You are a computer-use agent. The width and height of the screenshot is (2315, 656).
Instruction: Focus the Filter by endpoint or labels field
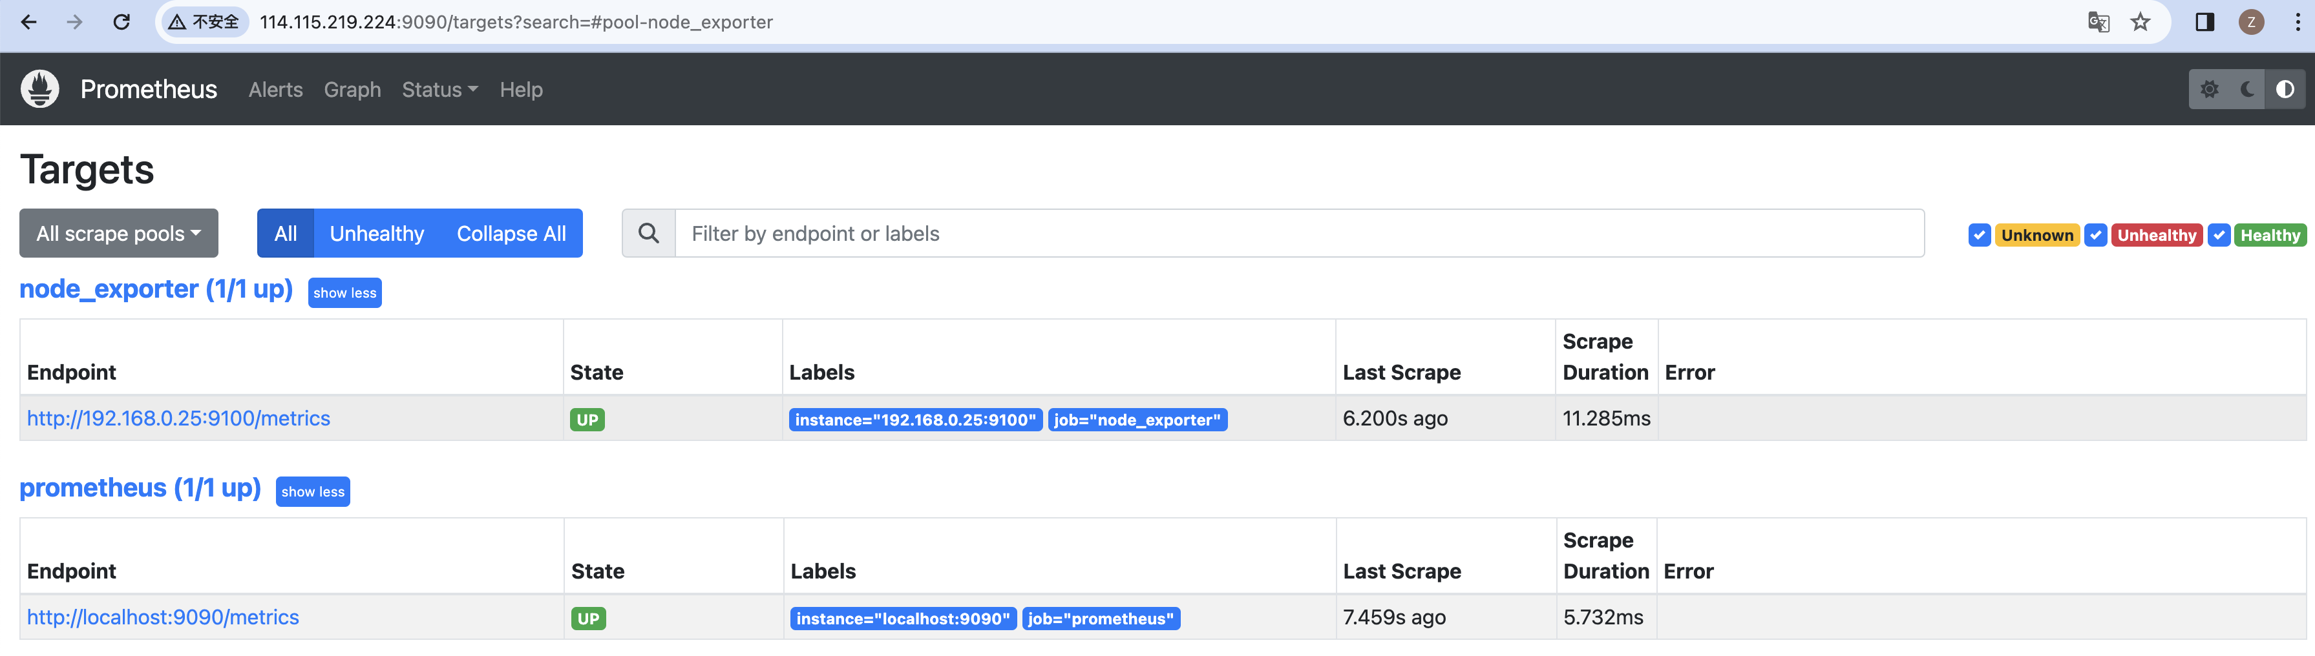click(1300, 233)
